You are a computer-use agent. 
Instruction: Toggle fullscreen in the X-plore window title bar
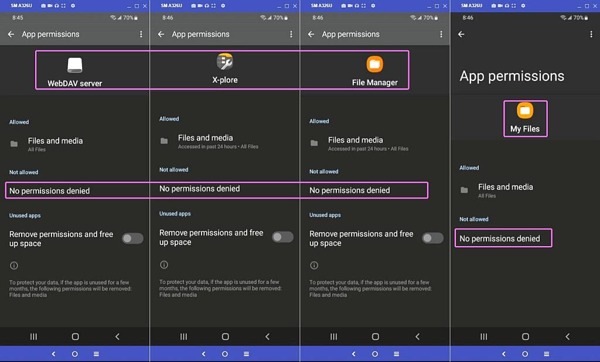coord(213,6)
